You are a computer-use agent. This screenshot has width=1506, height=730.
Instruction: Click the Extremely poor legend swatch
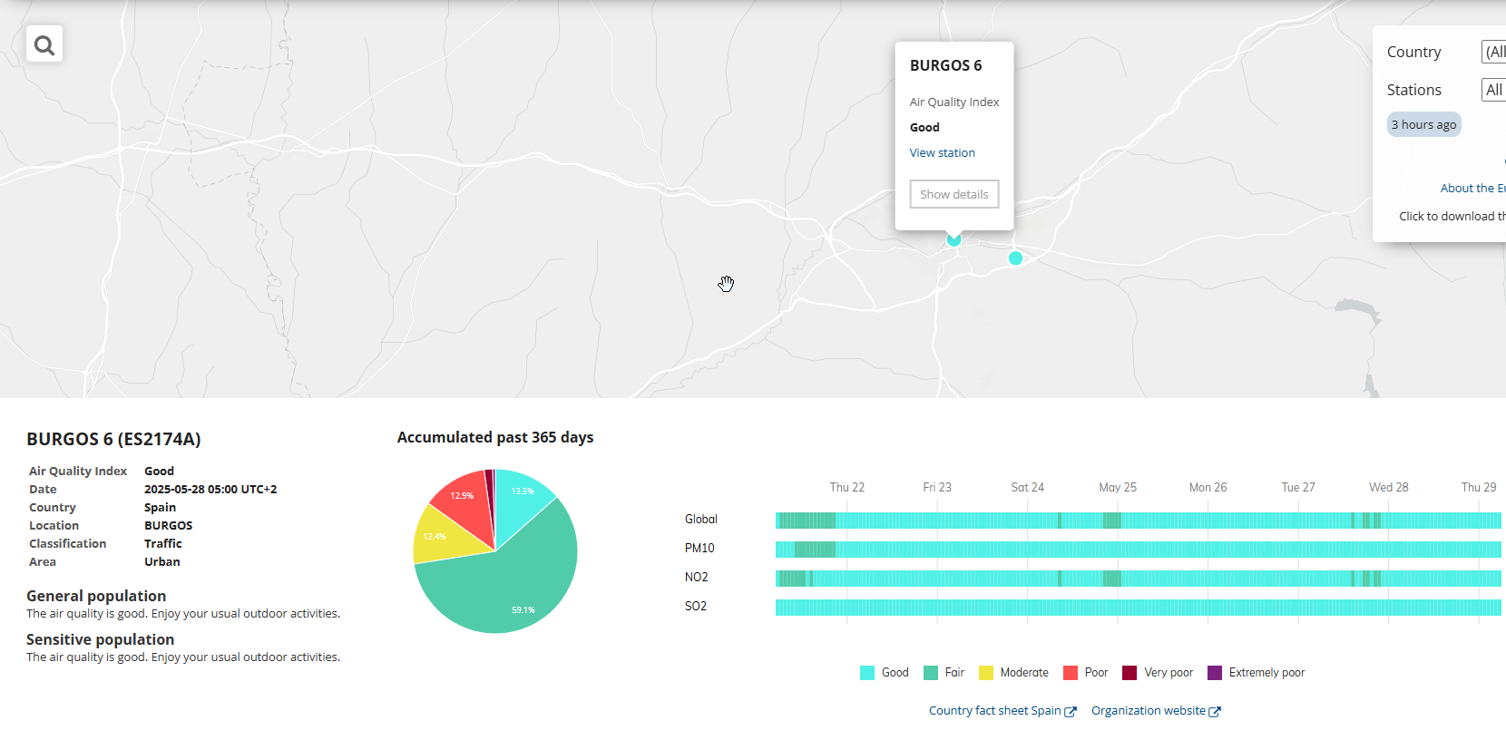tap(1215, 673)
